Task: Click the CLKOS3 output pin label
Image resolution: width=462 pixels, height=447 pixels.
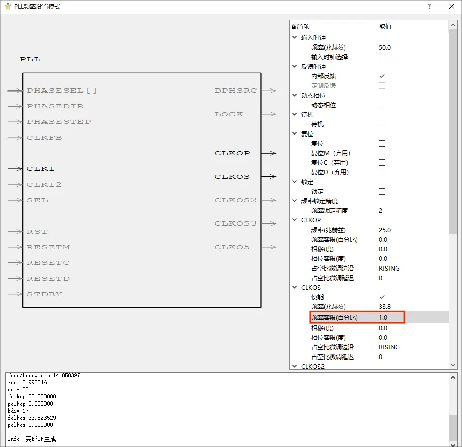Action: pyautogui.click(x=236, y=223)
